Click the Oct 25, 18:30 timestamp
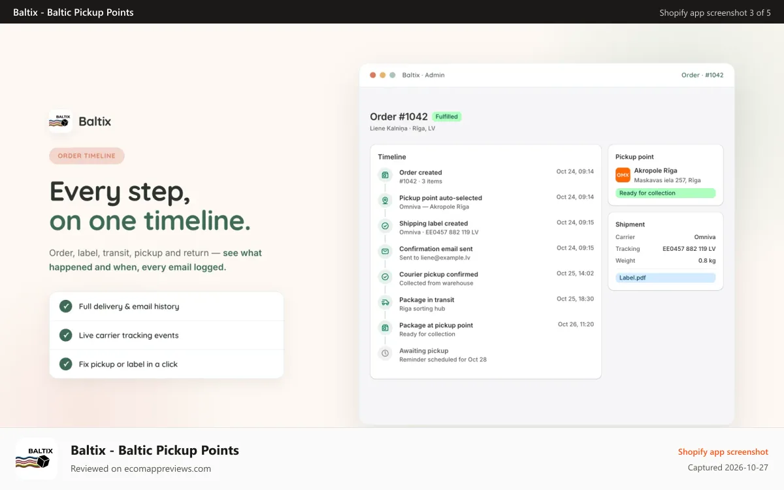Viewport: 784px width, 490px height. tap(575, 299)
